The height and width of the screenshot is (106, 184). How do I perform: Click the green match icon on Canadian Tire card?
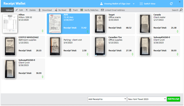132,54
